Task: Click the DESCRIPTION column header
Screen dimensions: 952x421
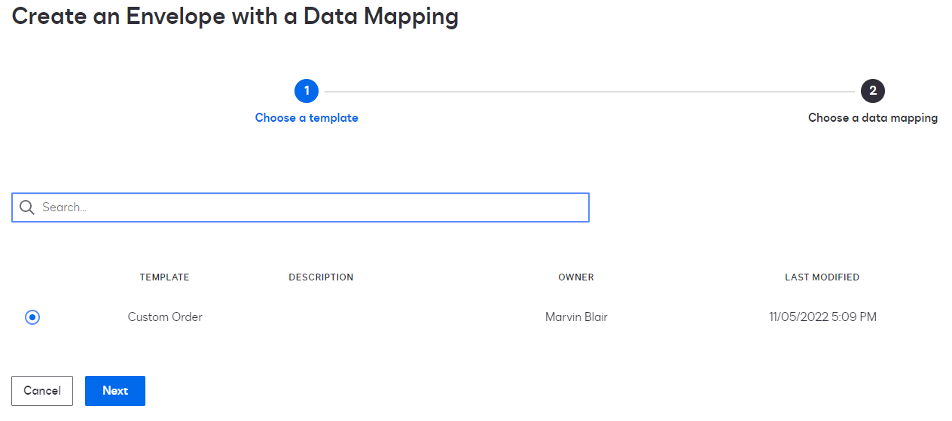Action: [321, 277]
